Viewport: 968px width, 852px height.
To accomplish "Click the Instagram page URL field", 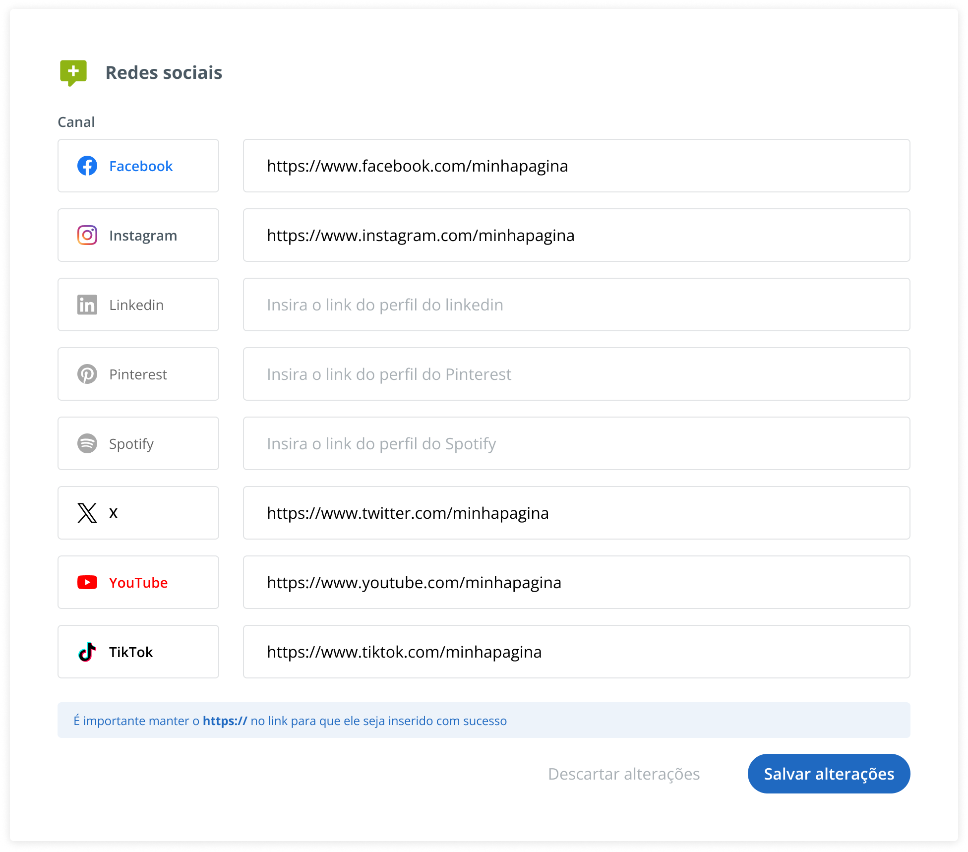I will point(576,235).
